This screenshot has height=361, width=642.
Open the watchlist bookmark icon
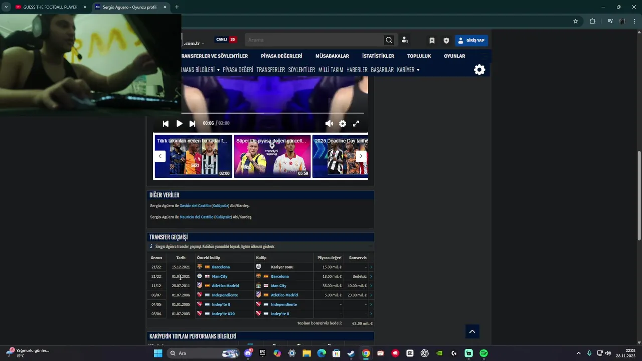pos(432,40)
